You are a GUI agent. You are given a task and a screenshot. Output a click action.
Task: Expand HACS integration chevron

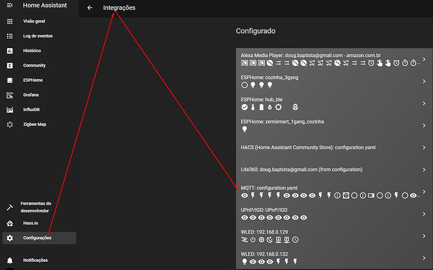tap(424, 148)
